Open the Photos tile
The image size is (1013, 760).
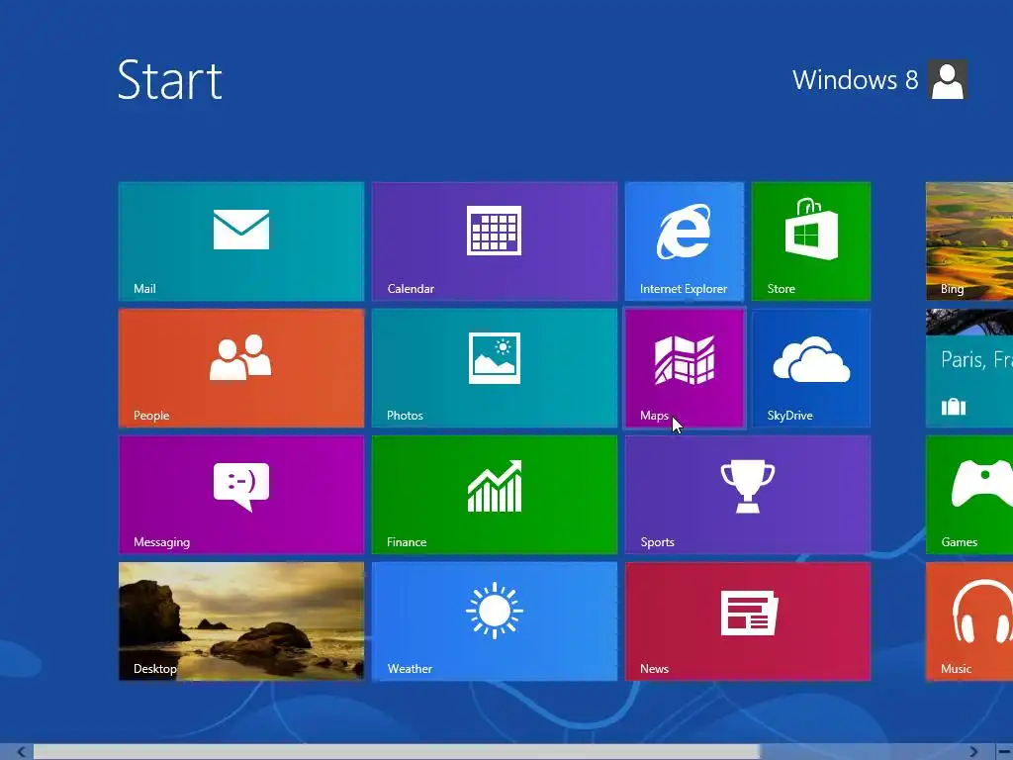click(495, 368)
